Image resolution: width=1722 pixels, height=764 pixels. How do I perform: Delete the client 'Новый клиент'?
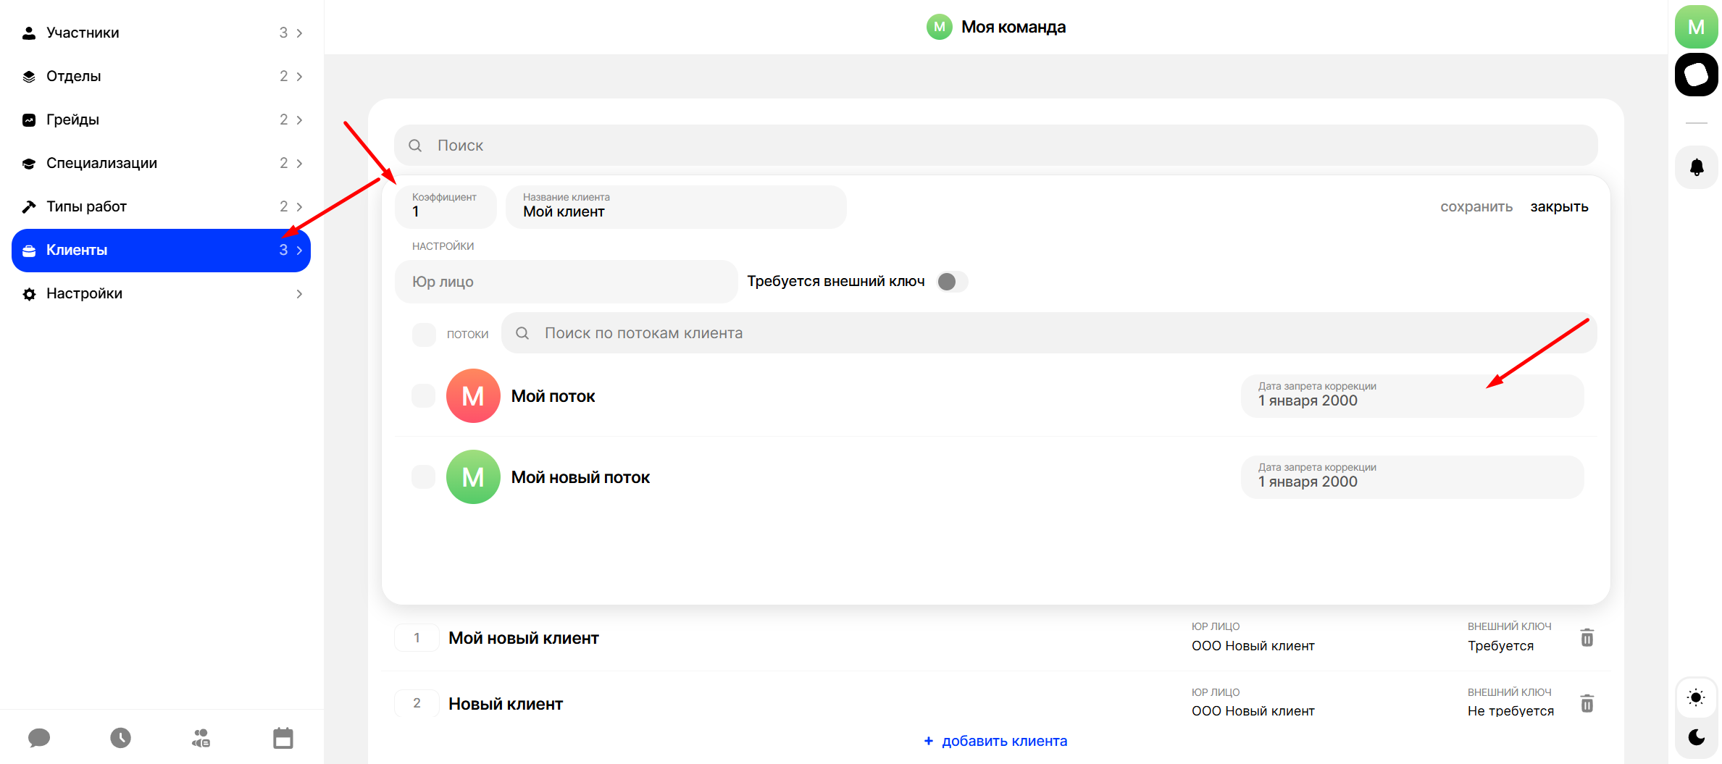tap(1587, 703)
